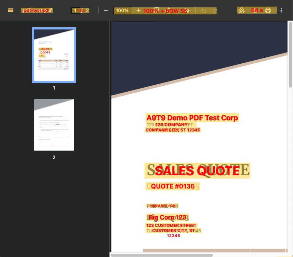
Task: Select the page 1 thumbnail
Action: pyautogui.click(x=54, y=55)
